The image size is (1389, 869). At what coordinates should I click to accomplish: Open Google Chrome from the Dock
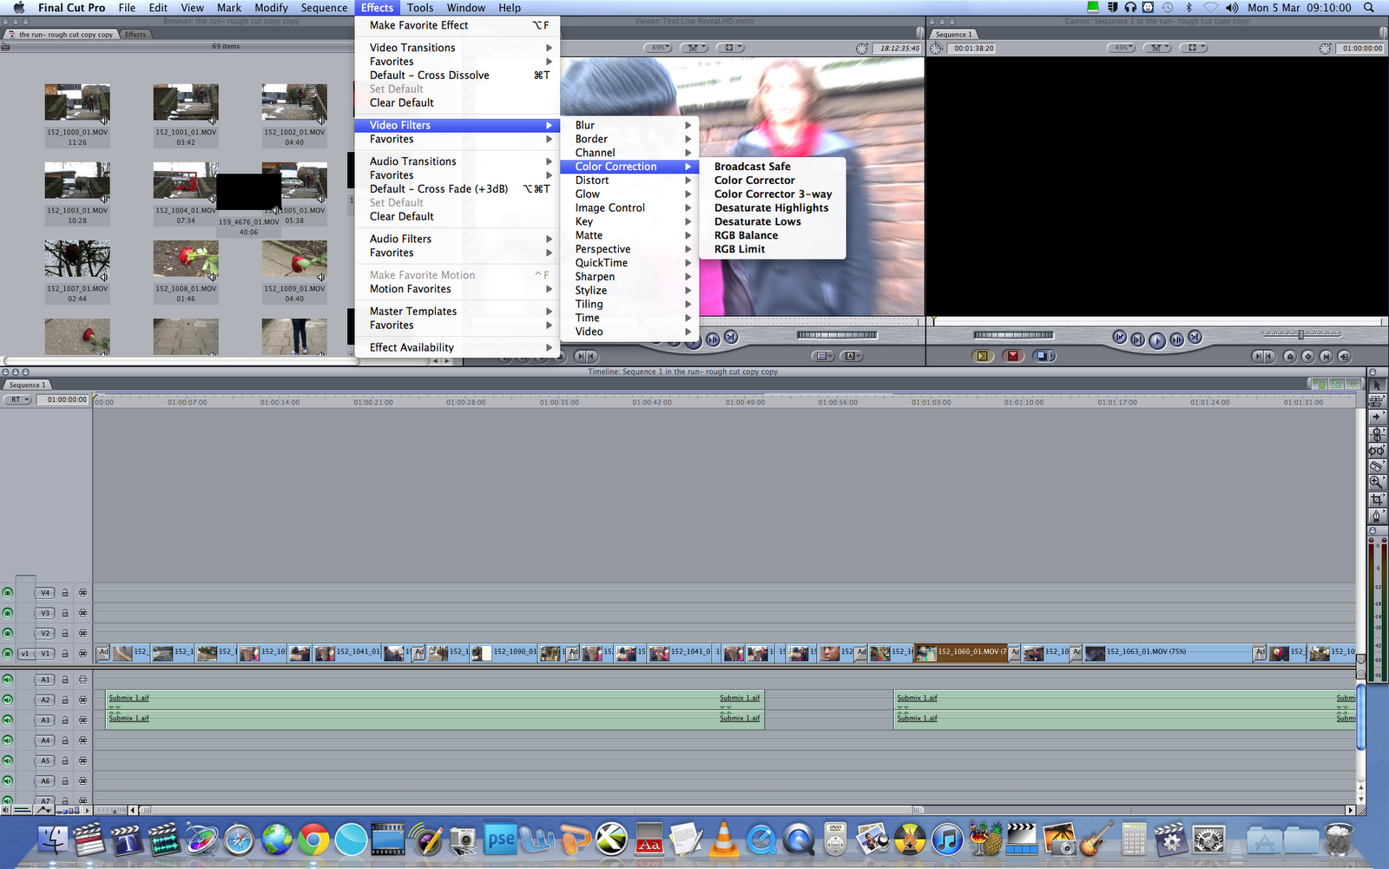point(313,839)
